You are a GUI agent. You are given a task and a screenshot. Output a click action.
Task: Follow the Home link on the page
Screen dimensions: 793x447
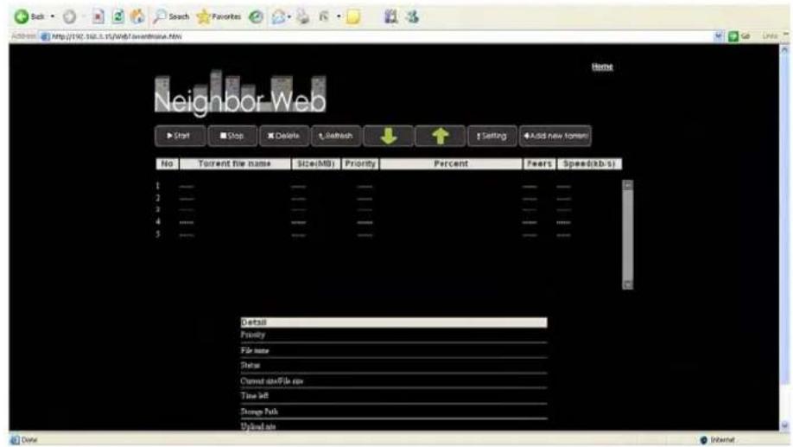pyautogui.click(x=602, y=67)
